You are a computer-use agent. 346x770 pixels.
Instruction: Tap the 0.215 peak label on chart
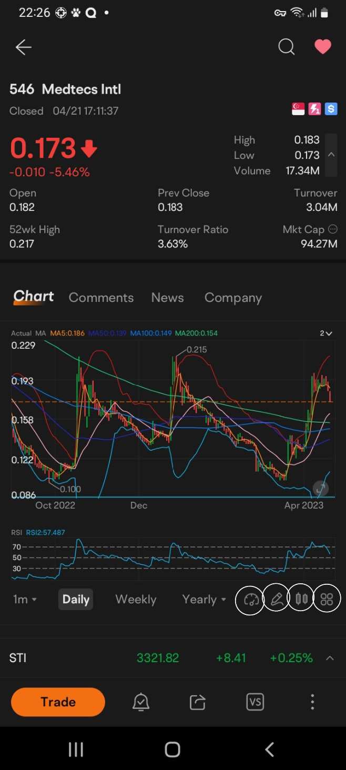(x=197, y=349)
